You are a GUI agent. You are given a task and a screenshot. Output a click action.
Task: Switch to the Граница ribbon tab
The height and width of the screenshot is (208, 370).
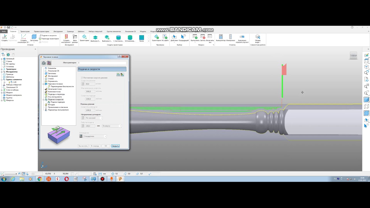pyautogui.click(x=70, y=31)
